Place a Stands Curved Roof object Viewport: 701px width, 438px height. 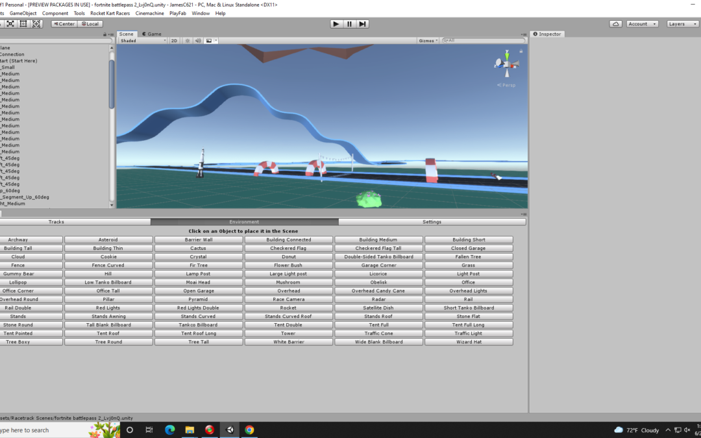point(288,316)
